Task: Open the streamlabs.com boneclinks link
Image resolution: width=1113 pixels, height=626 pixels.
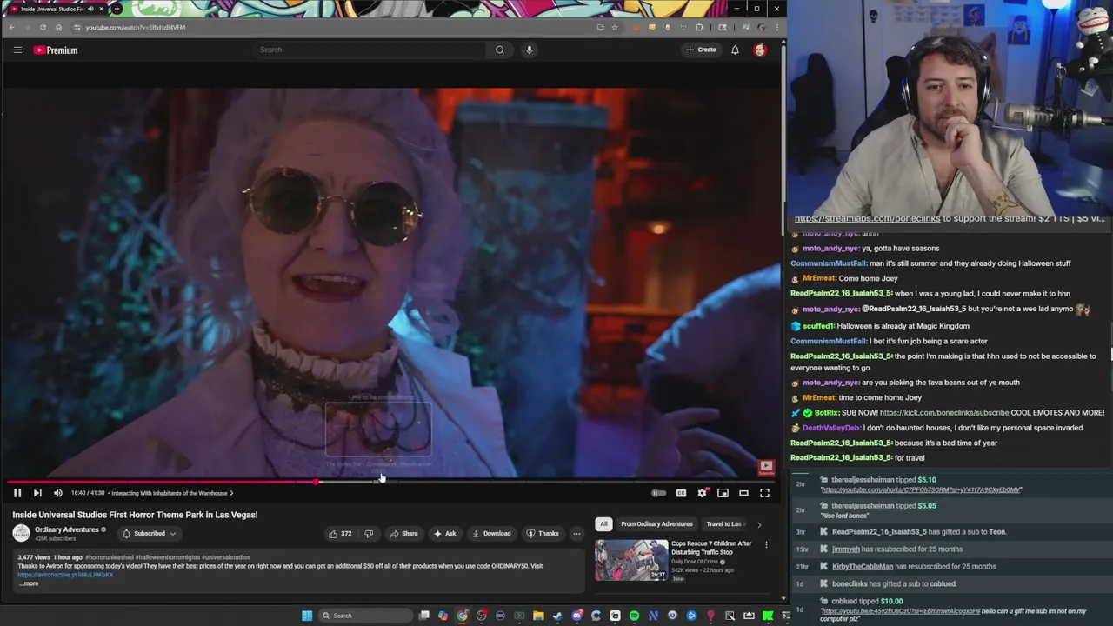Action: click(867, 219)
